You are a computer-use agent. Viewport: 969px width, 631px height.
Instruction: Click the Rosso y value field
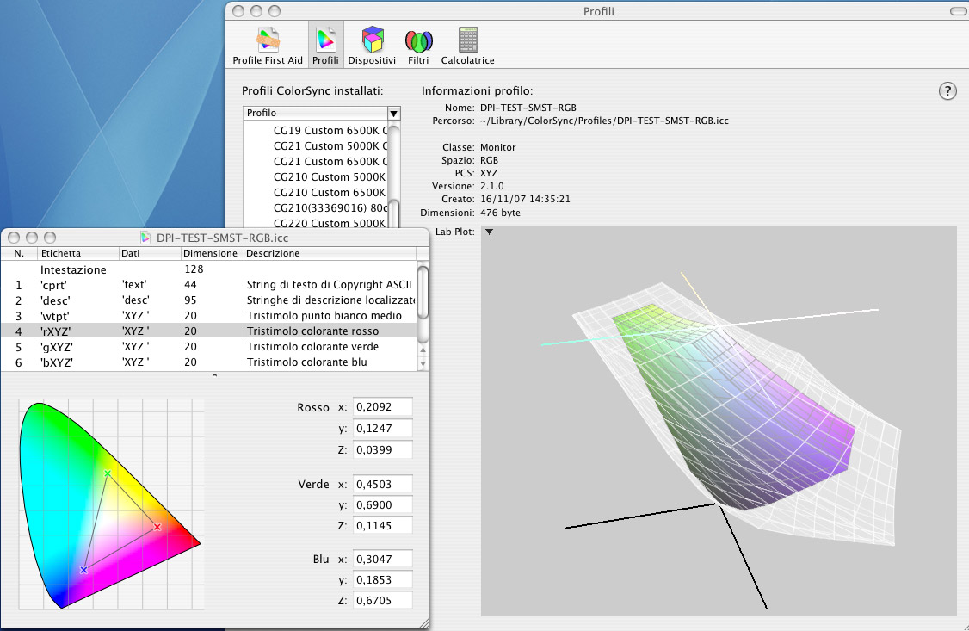(383, 429)
